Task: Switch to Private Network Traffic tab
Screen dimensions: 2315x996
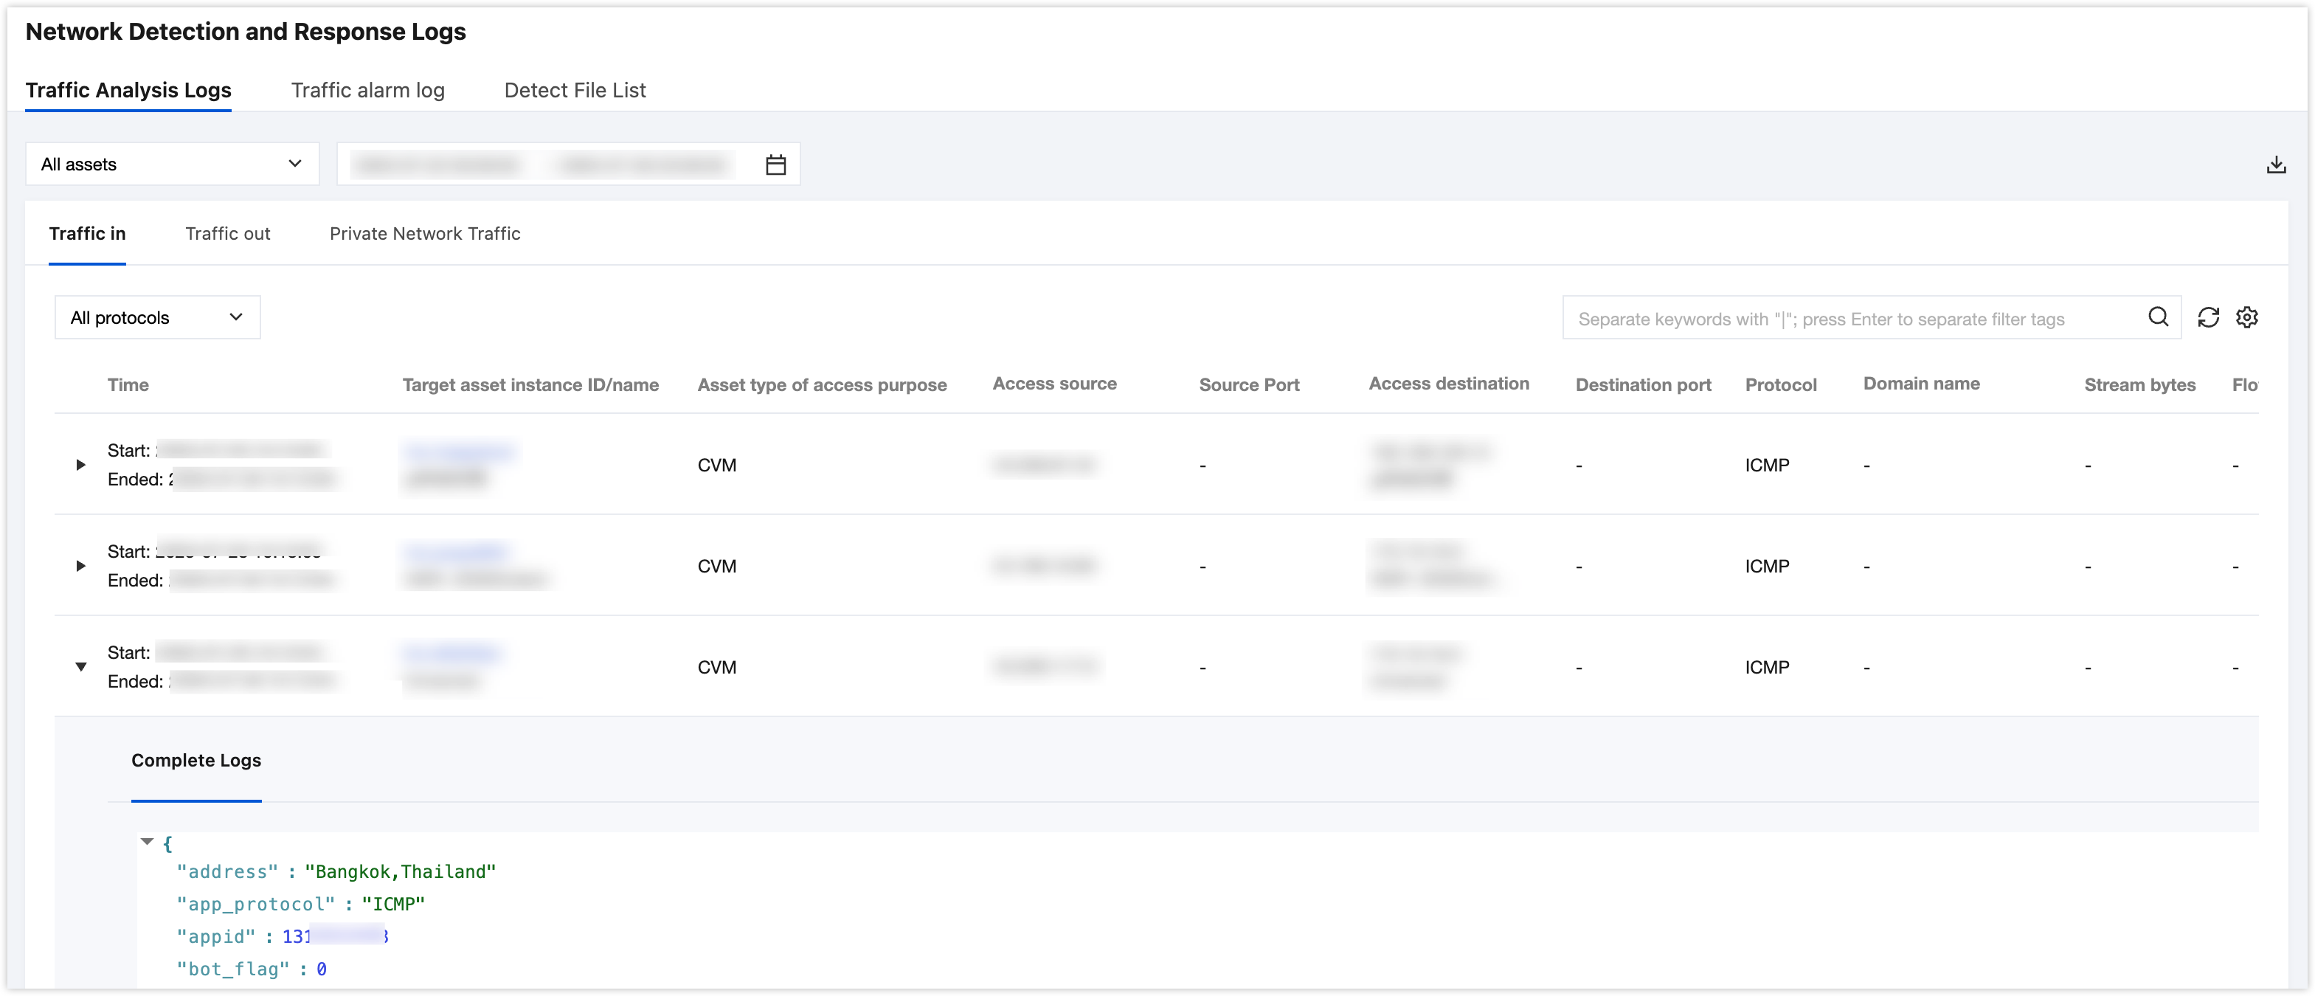Action: pos(424,234)
